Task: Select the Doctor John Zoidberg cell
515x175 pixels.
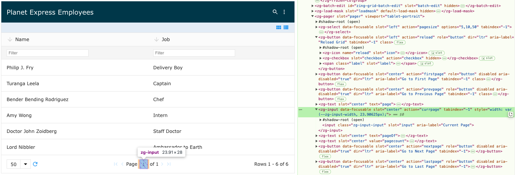Action: tap(75, 131)
